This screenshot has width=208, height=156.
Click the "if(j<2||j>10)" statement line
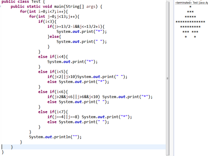(x=87, y=77)
